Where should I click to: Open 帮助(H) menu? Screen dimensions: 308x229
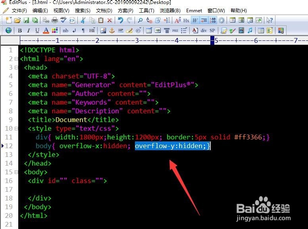coord(239,10)
